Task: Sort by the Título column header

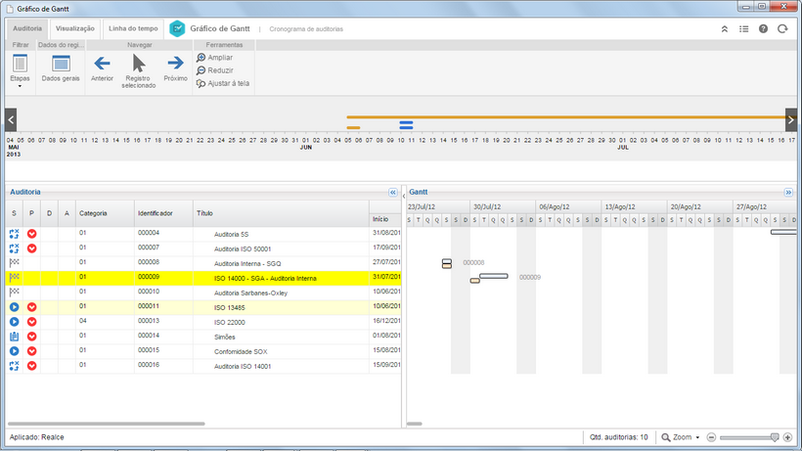Action: tap(281, 213)
